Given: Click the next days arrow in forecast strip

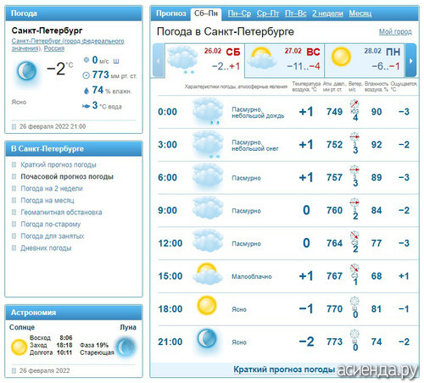Looking at the screenshot, I should click(x=410, y=60).
